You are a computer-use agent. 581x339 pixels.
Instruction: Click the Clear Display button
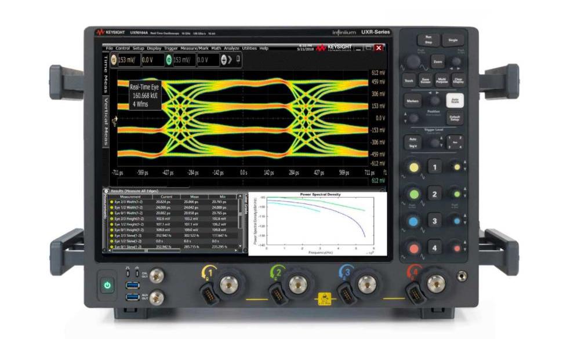click(458, 81)
